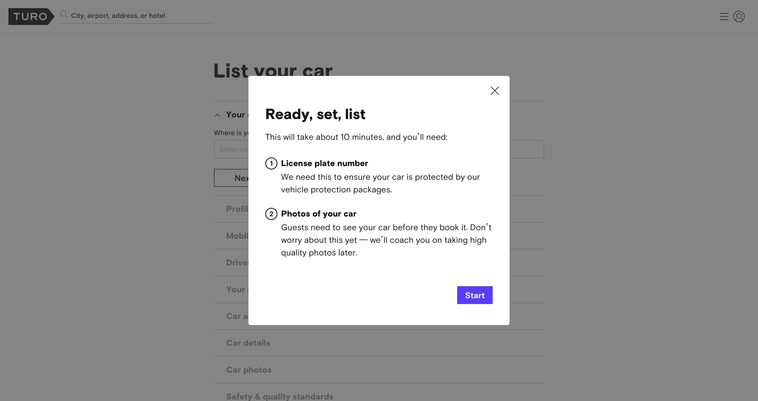This screenshot has height=401, width=758.
Task: Expand the Car photos section
Action: click(379, 370)
